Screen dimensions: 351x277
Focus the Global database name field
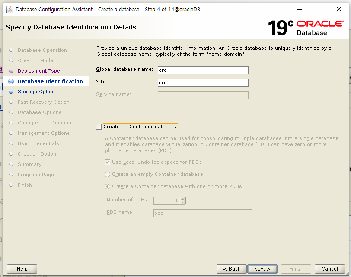(203, 70)
